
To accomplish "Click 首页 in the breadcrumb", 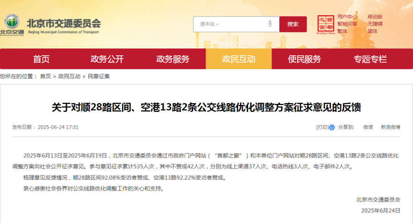I will coord(45,76).
